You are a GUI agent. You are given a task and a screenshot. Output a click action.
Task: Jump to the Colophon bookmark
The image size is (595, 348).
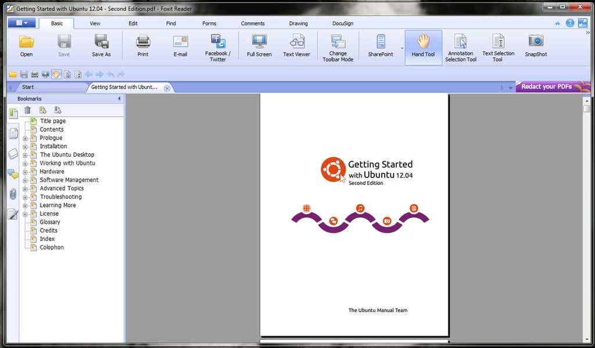click(52, 247)
